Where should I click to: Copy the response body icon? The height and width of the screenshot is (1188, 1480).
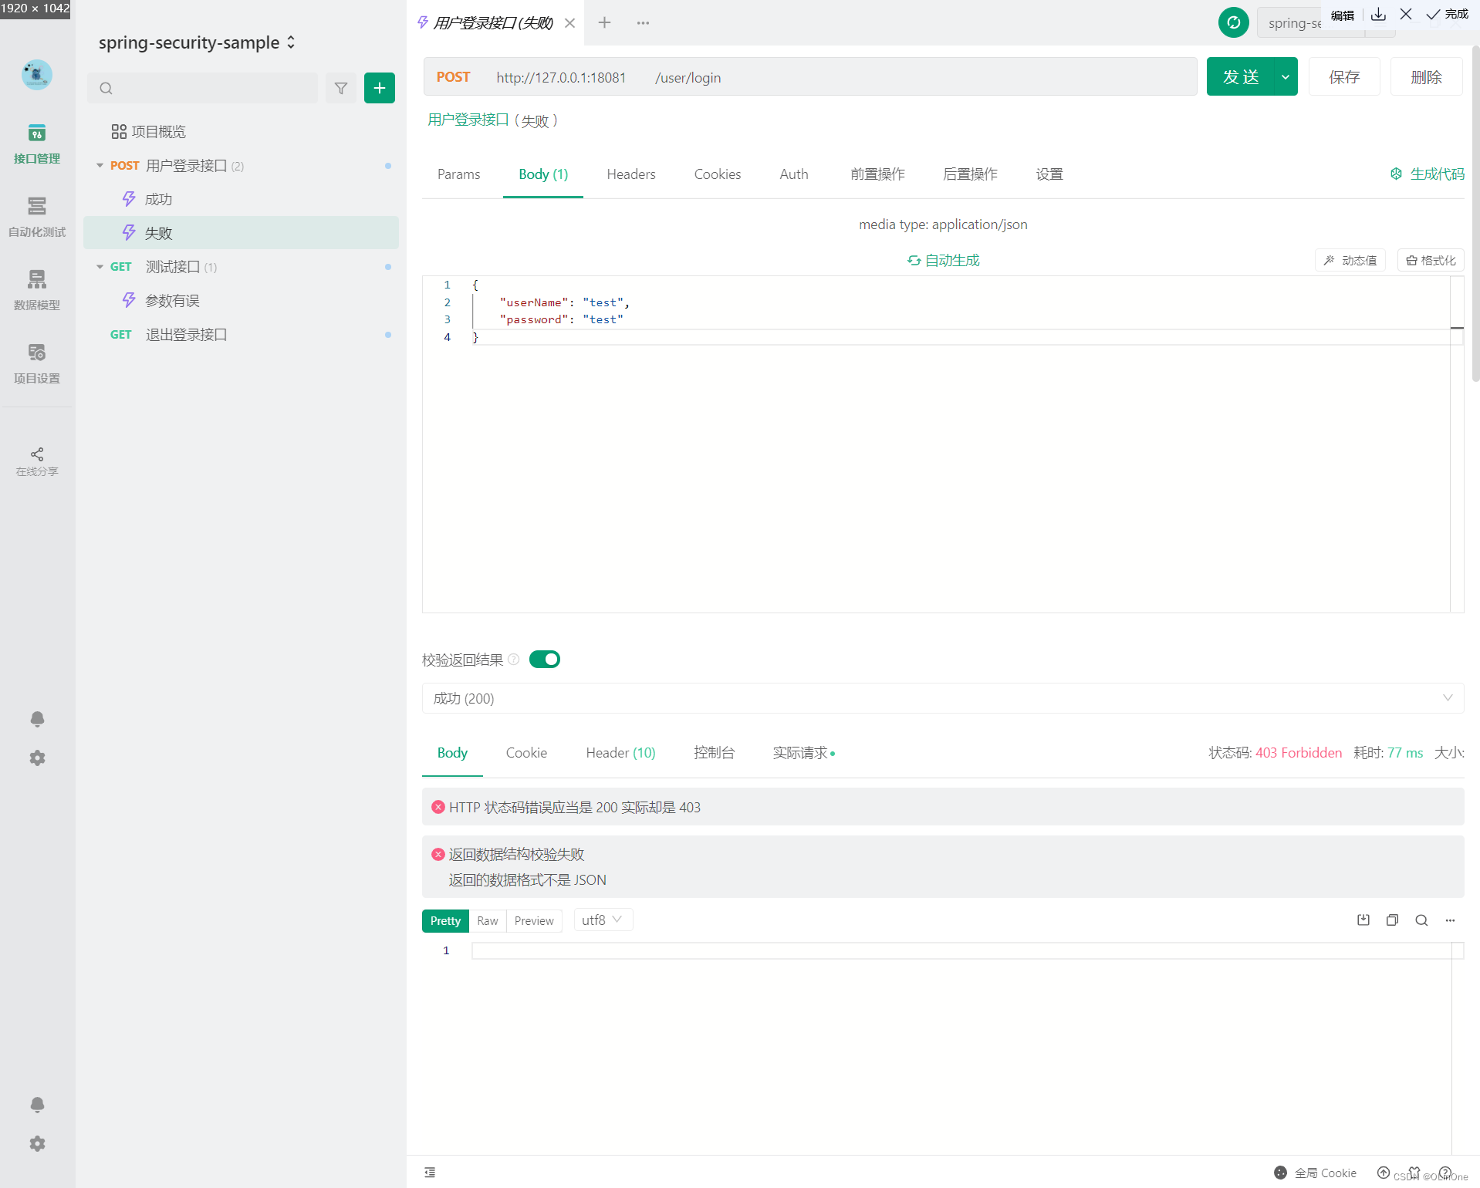[x=1392, y=920]
